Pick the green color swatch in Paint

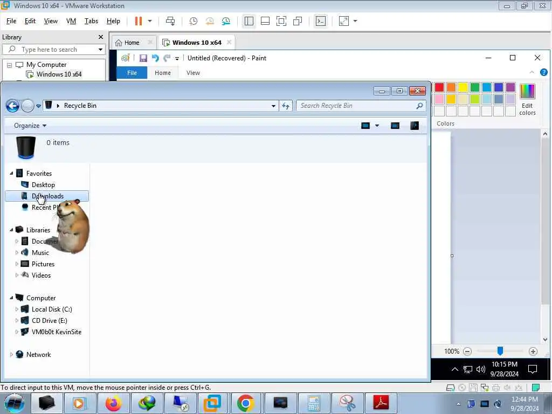pos(474,87)
